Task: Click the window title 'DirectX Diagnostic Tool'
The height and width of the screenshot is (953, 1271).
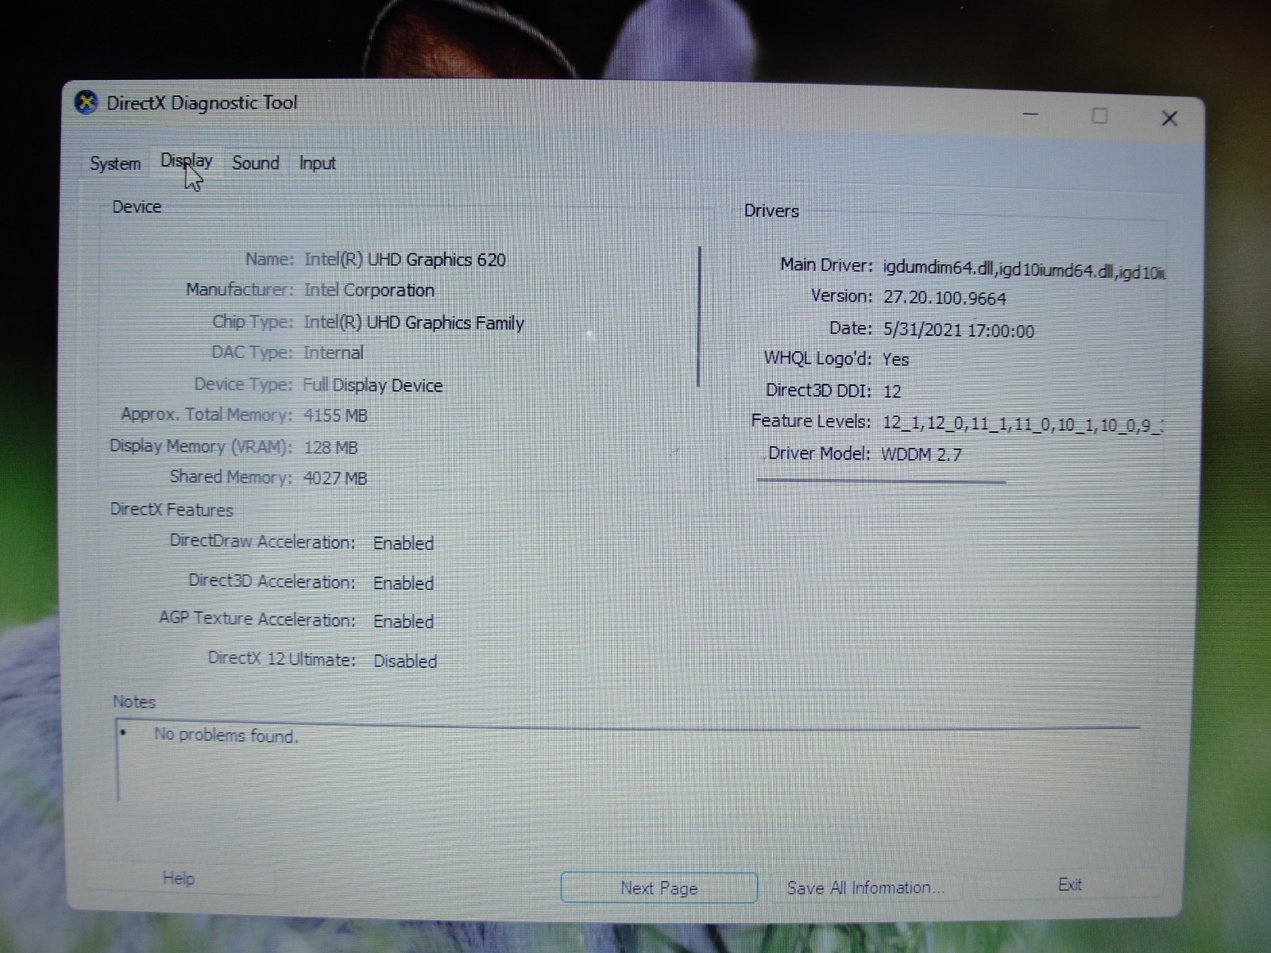Action: tap(202, 103)
